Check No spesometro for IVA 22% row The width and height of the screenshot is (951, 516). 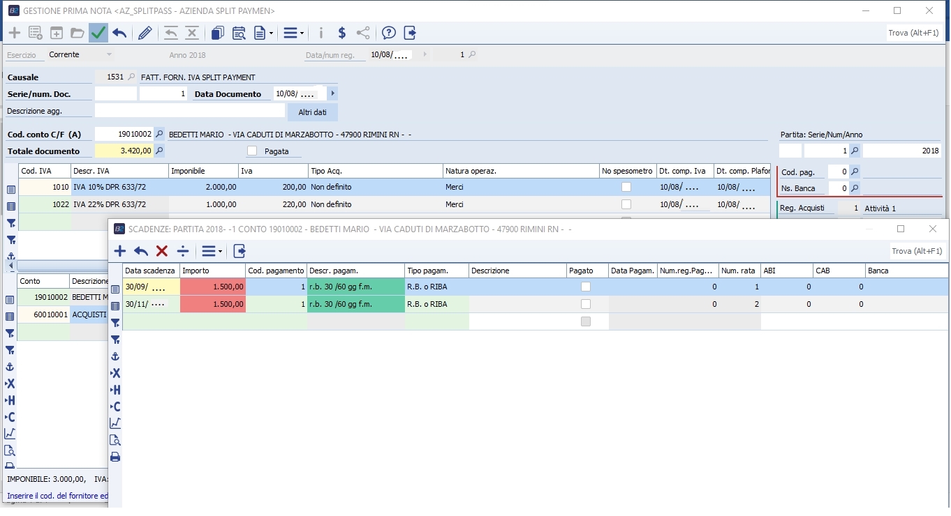626,204
